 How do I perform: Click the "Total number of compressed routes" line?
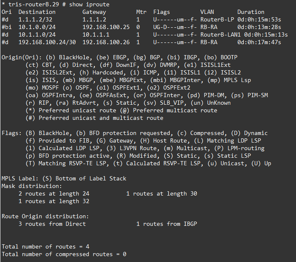(64, 254)
